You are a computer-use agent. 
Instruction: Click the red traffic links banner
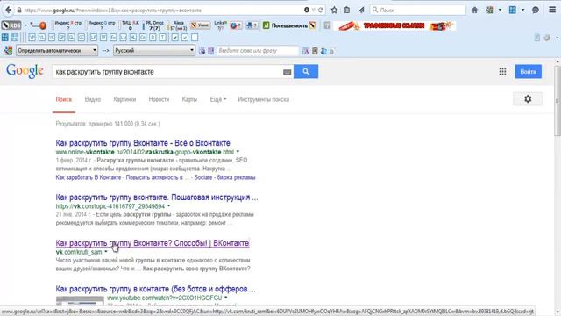(394, 25)
